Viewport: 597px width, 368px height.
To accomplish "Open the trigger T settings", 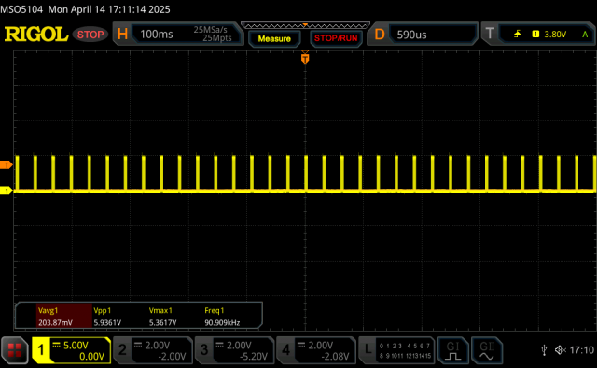I will [490, 34].
